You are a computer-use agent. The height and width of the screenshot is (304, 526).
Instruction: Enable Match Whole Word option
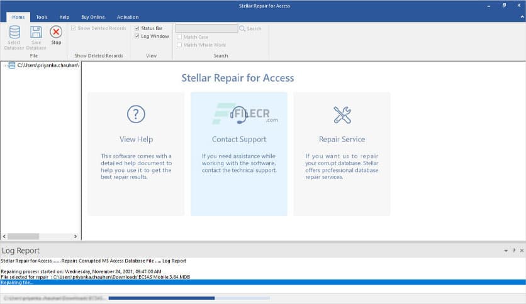(x=179, y=45)
